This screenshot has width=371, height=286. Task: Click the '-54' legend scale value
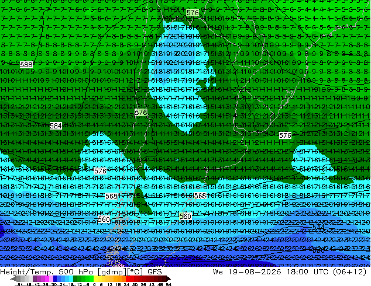[19, 284]
